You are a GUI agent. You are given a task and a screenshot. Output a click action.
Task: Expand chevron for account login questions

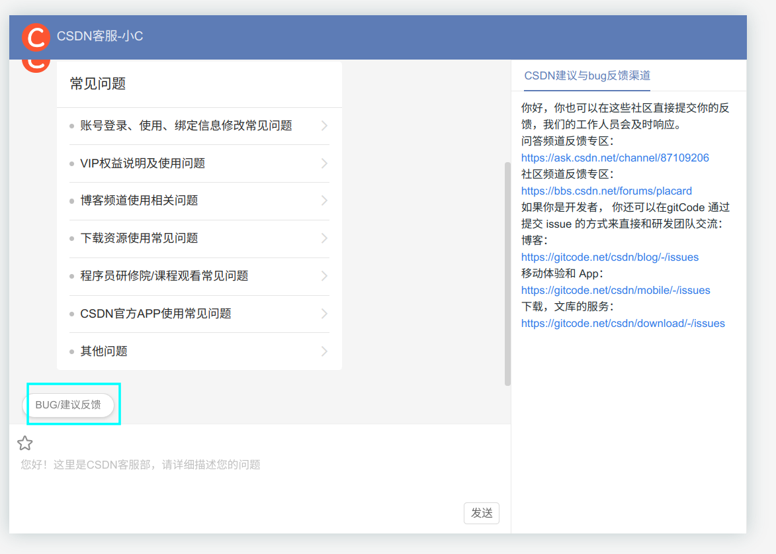324,126
